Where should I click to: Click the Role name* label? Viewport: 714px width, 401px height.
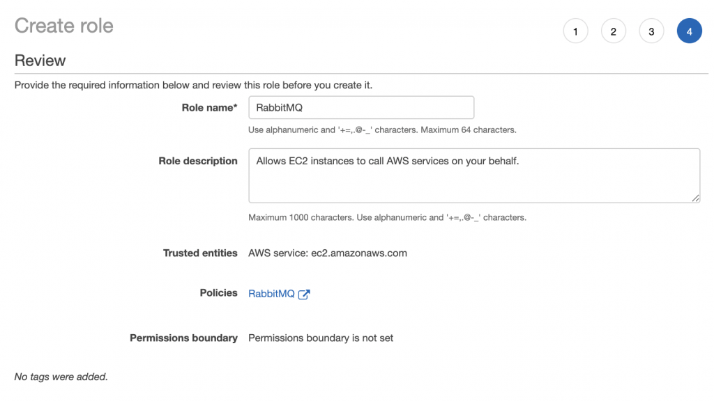click(x=209, y=108)
